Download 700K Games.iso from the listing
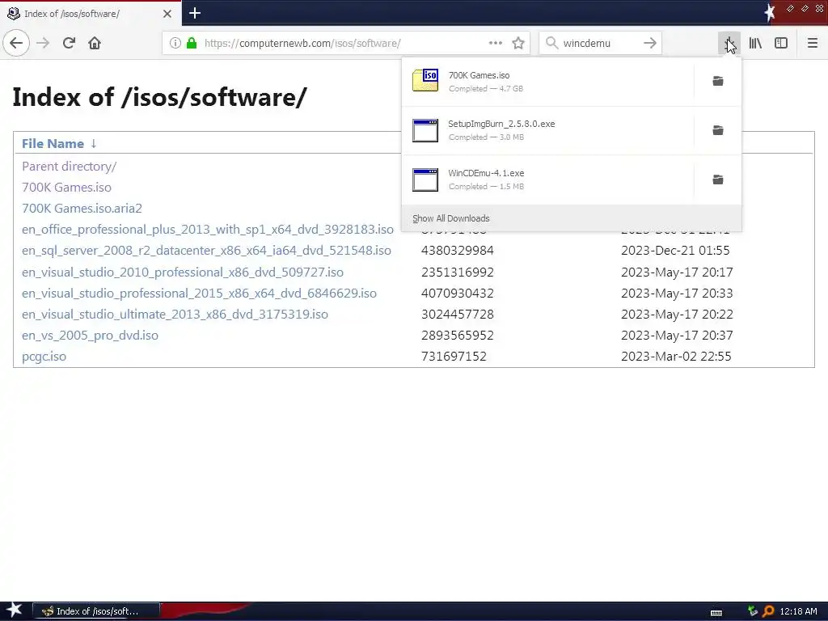Screen dimensions: 828x621 (x=66, y=188)
